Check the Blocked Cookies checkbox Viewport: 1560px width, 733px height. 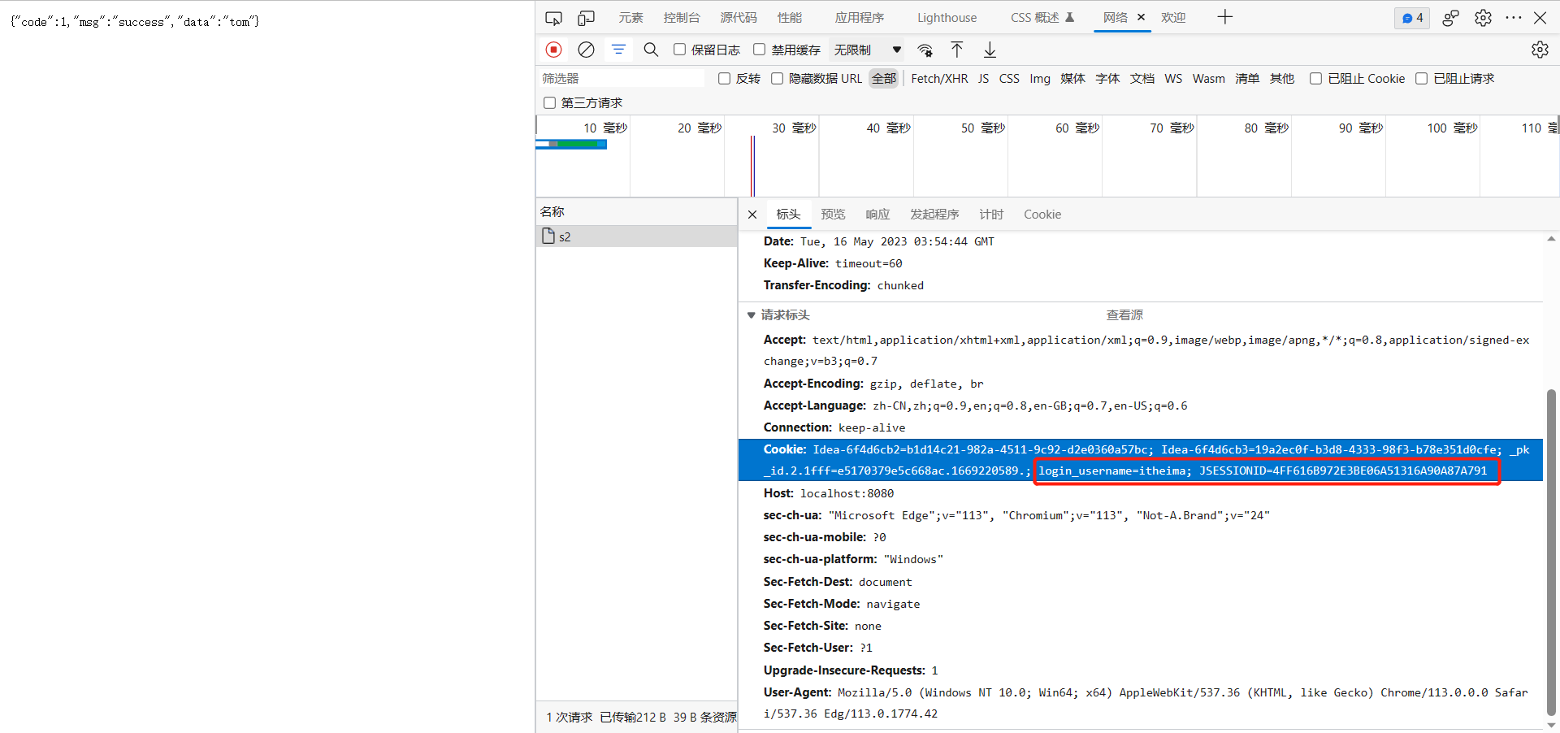1315,79
